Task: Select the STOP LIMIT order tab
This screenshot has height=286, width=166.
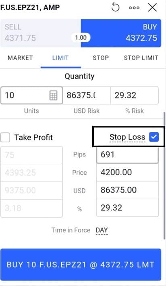Action: click(x=141, y=58)
